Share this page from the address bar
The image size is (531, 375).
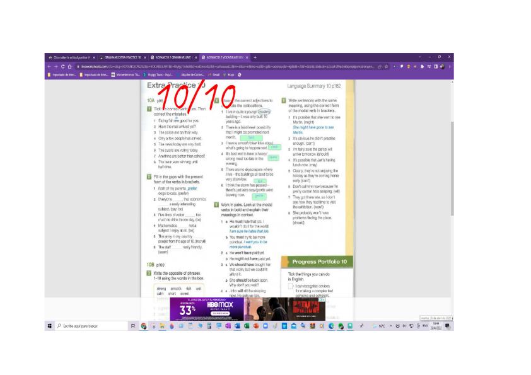pos(380,67)
